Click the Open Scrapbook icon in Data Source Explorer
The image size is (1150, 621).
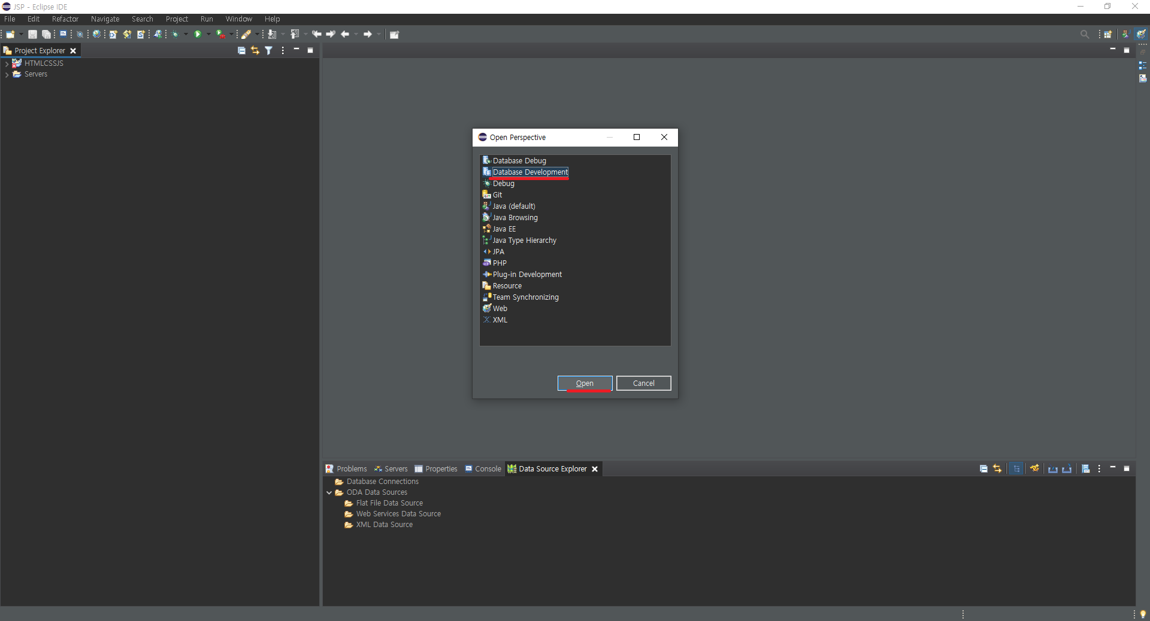tap(1085, 468)
